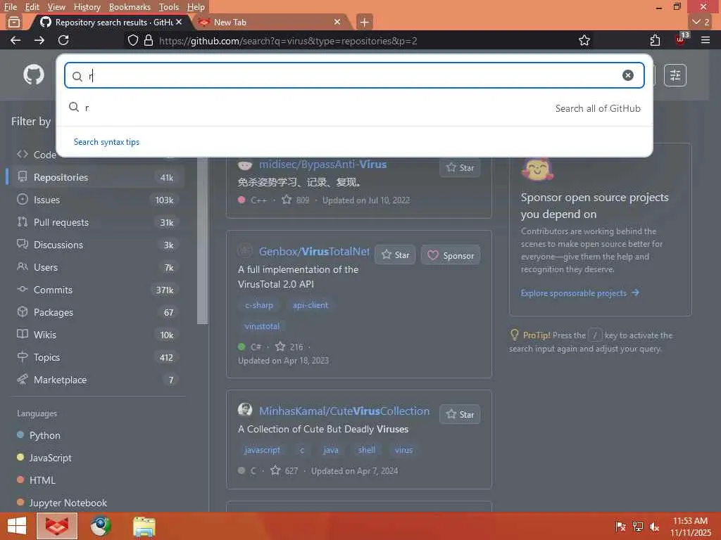Open the Firefox View icon left of the tabs
The width and height of the screenshot is (721, 540).
pos(14,22)
